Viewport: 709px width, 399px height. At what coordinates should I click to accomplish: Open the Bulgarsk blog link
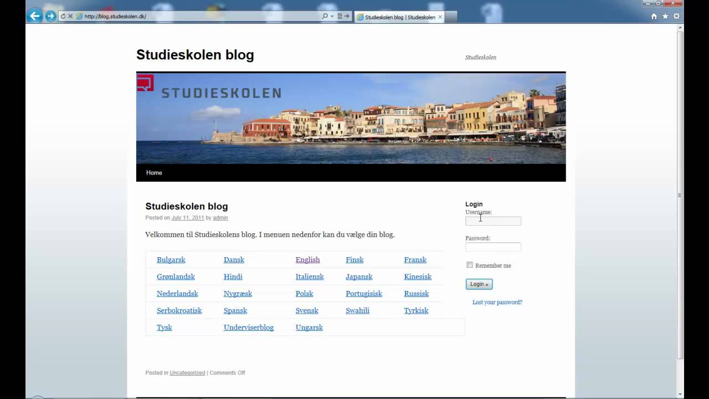(x=171, y=260)
